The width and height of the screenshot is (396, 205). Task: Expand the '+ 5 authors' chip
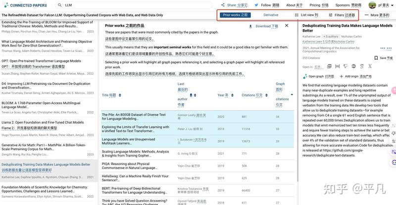(331, 37)
